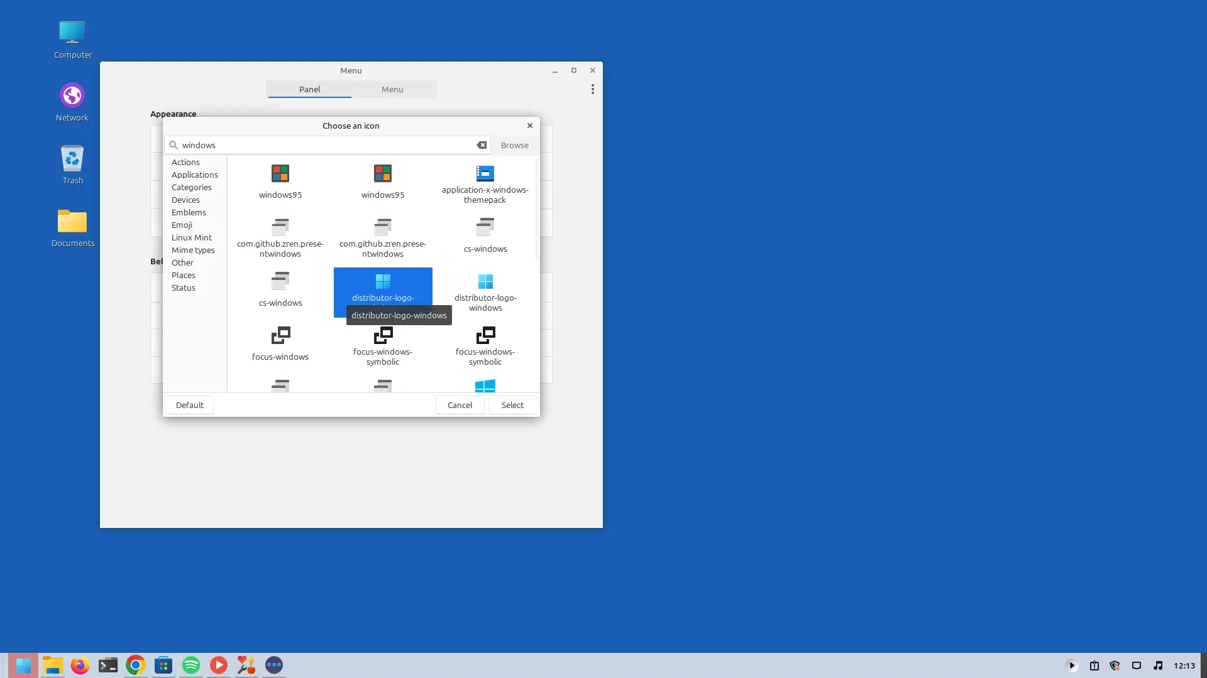Open the start menu in taskbar
The image size is (1207, 678).
coord(23,665)
